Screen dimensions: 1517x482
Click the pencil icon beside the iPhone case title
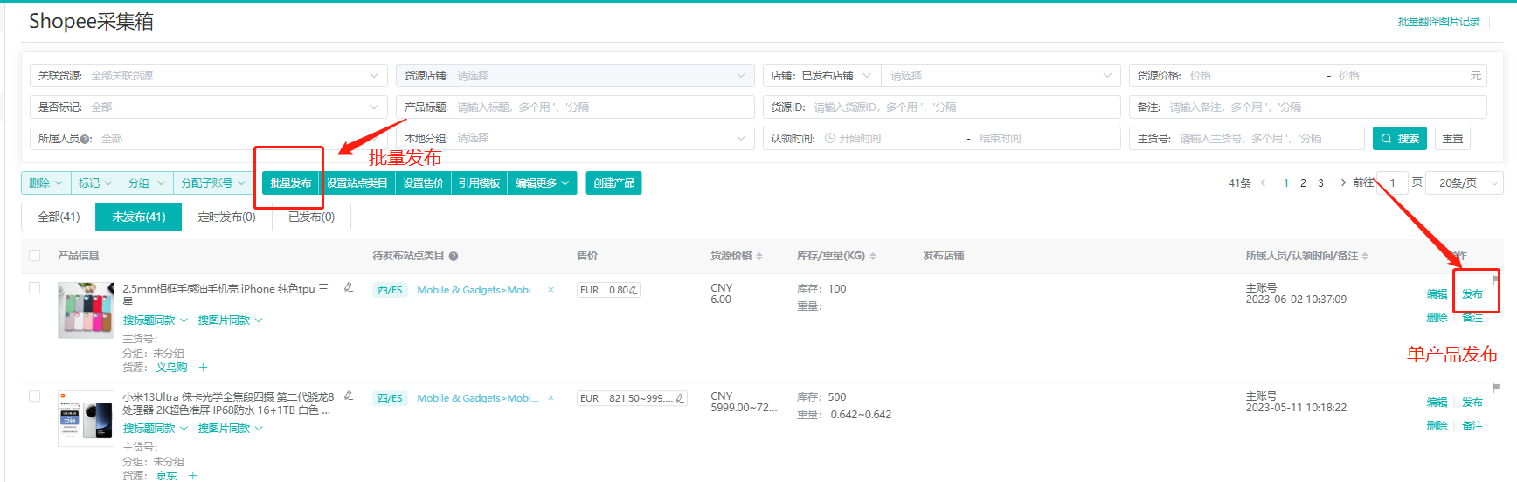coord(349,287)
